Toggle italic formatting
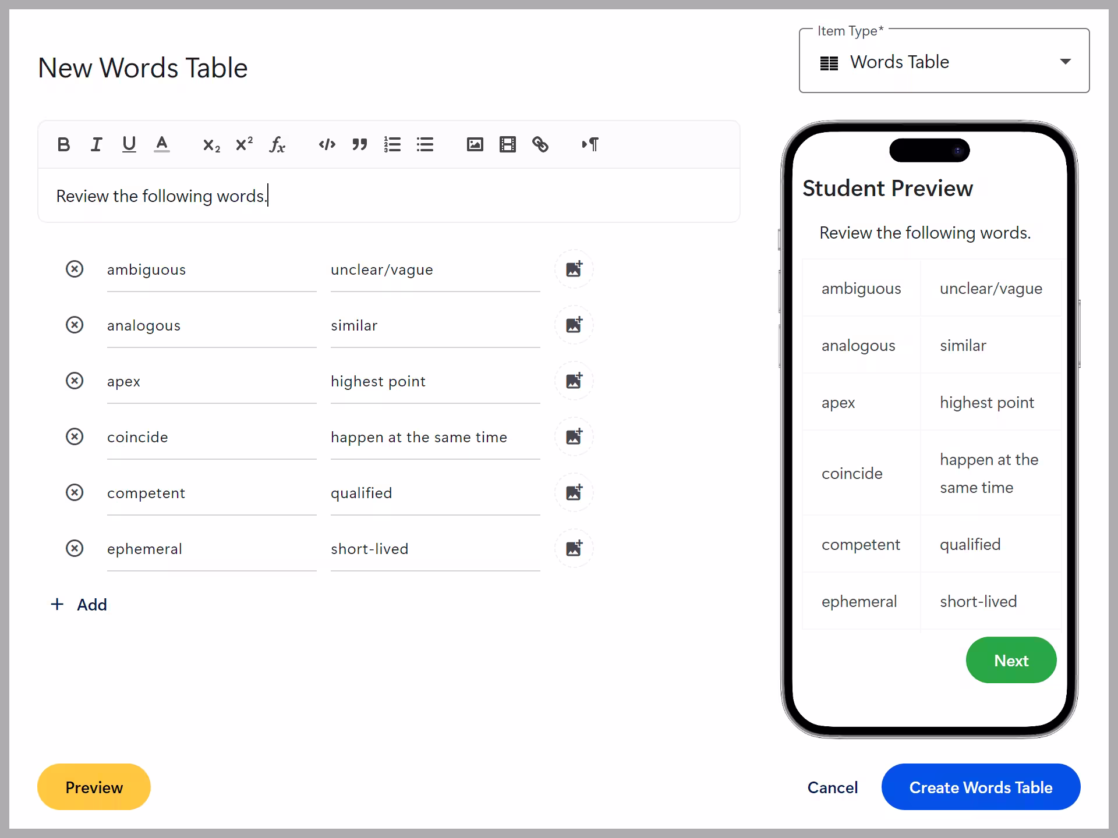1118x838 pixels. tap(96, 144)
